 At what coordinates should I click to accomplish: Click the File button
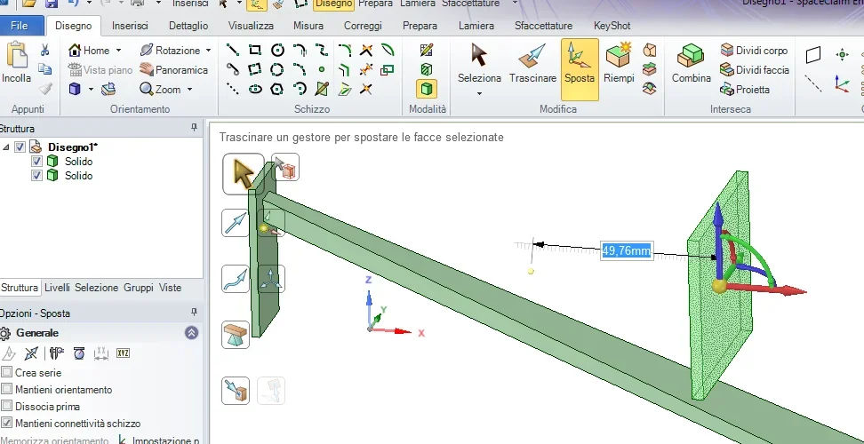[x=20, y=26]
